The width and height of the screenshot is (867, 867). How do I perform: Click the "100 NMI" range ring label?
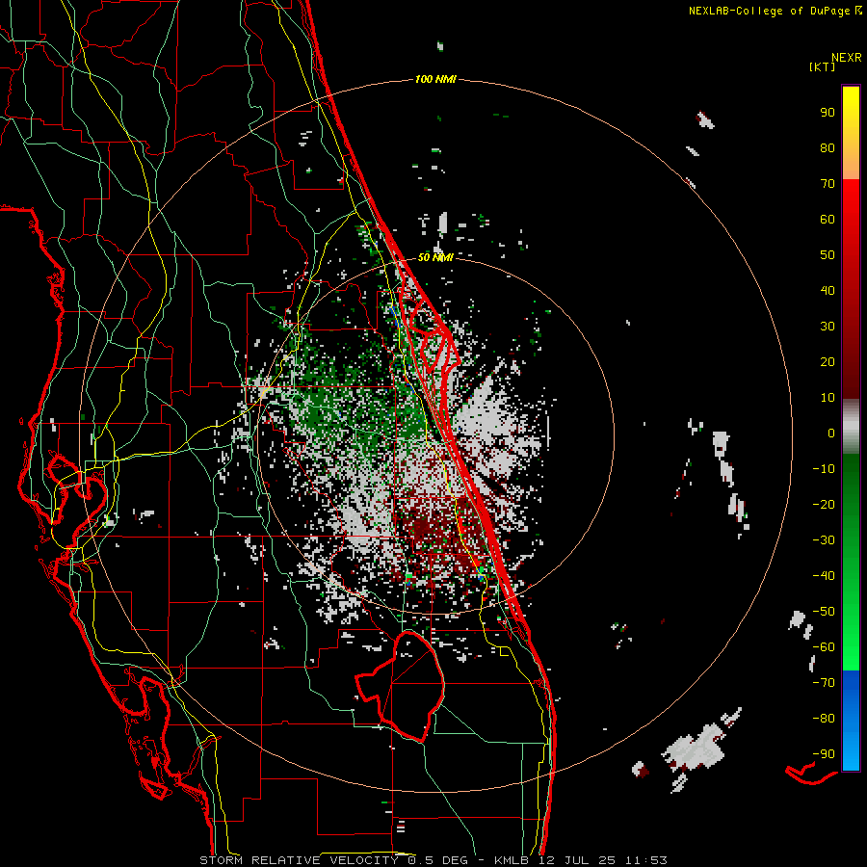click(x=435, y=80)
